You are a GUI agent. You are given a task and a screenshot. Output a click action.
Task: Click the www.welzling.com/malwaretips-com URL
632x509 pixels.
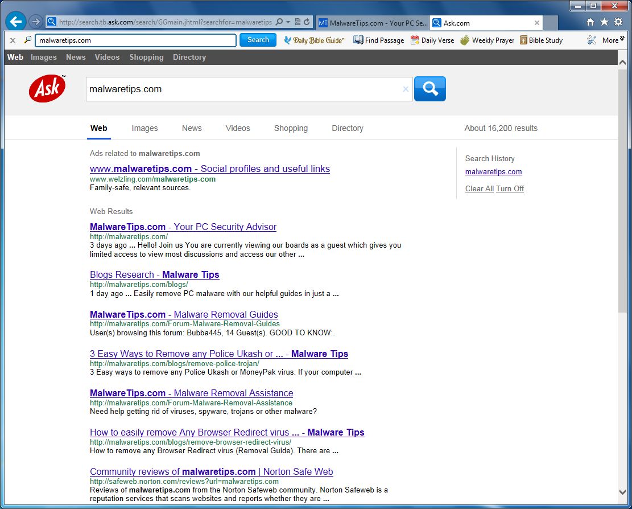[152, 179]
